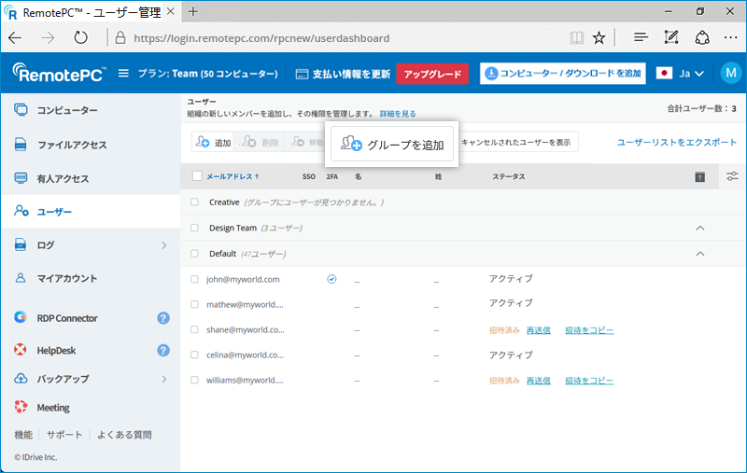Collapse the Design Team group chevron
Viewport: 747px width, 473px height.
[x=699, y=228]
